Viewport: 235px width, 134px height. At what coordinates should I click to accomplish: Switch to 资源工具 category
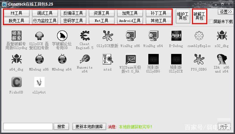(101, 13)
